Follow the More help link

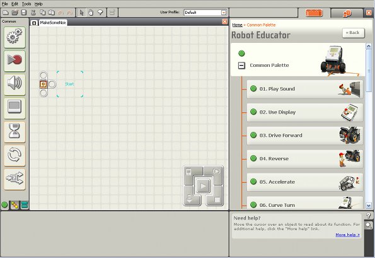click(347, 235)
